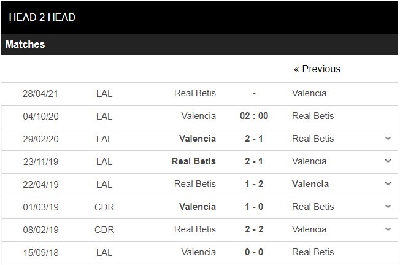The image size is (400, 265).
Task: Click LAL competition in 15/09/18 row
Action: (x=104, y=252)
